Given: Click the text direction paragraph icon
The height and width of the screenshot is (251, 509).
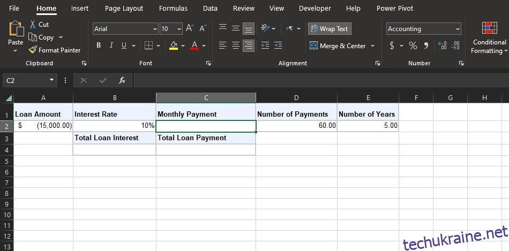Looking at the screenshot, I should click(289, 28).
